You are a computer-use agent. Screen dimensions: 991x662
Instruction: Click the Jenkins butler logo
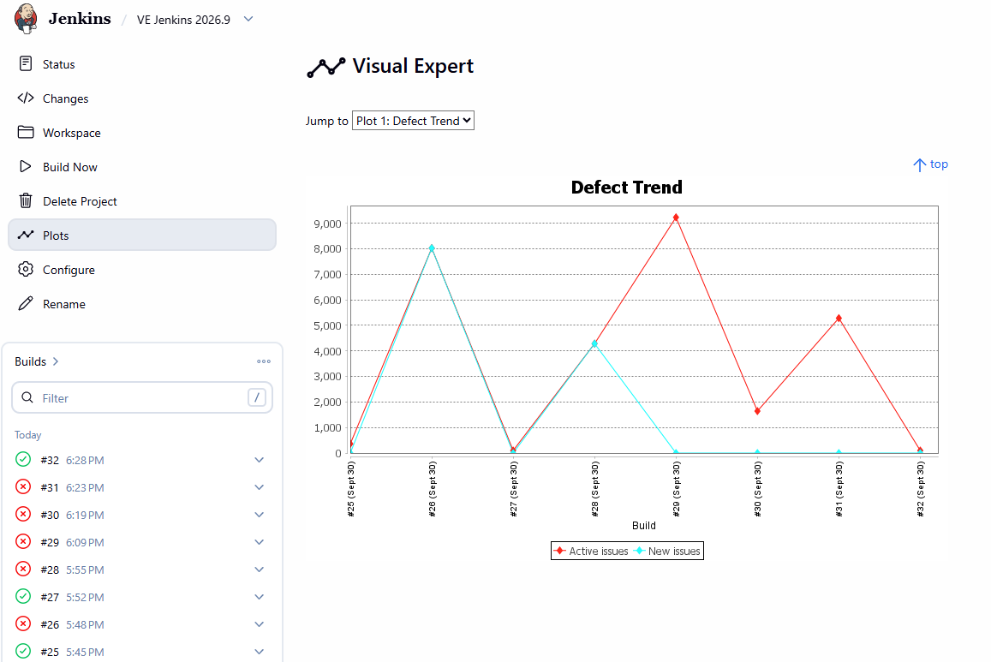[26, 18]
